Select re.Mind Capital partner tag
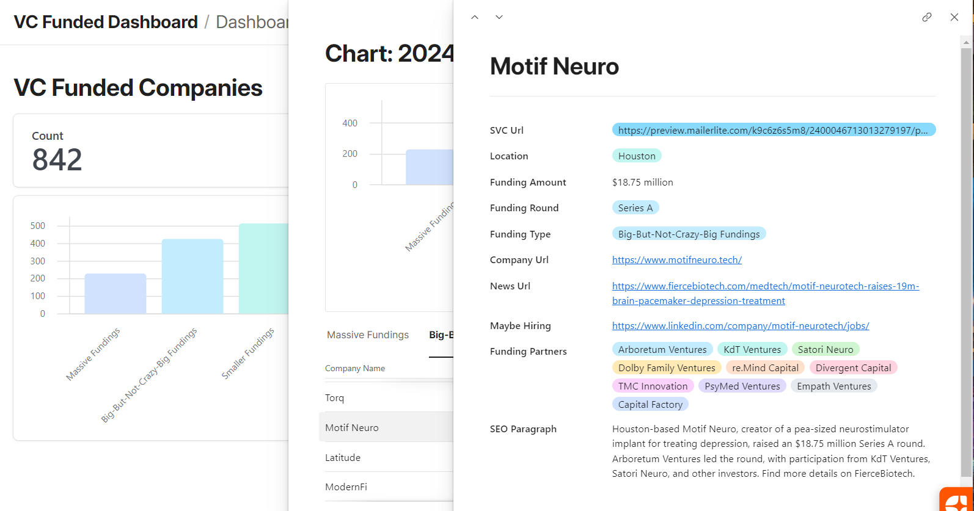This screenshot has height=511, width=974. click(765, 368)
